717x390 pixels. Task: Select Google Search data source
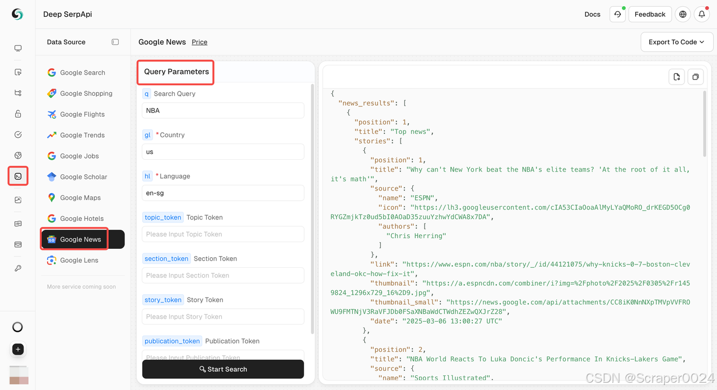coord(83,73)
